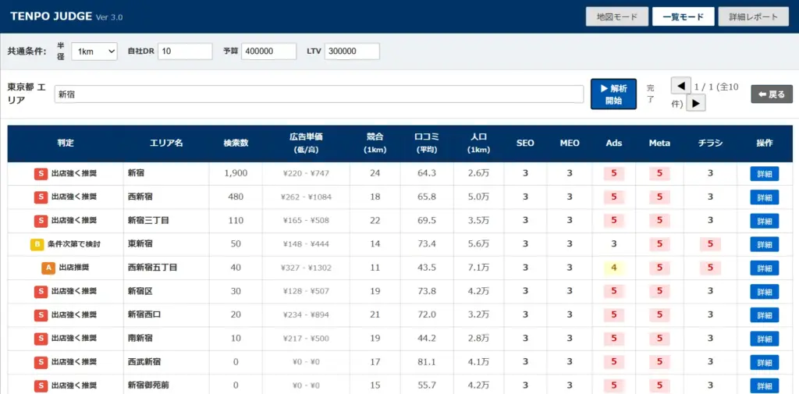Open the 半径 radius dropdown
The width and height of the screenshot is (799, 394).
pyautogui.click(x=94, y=51)
